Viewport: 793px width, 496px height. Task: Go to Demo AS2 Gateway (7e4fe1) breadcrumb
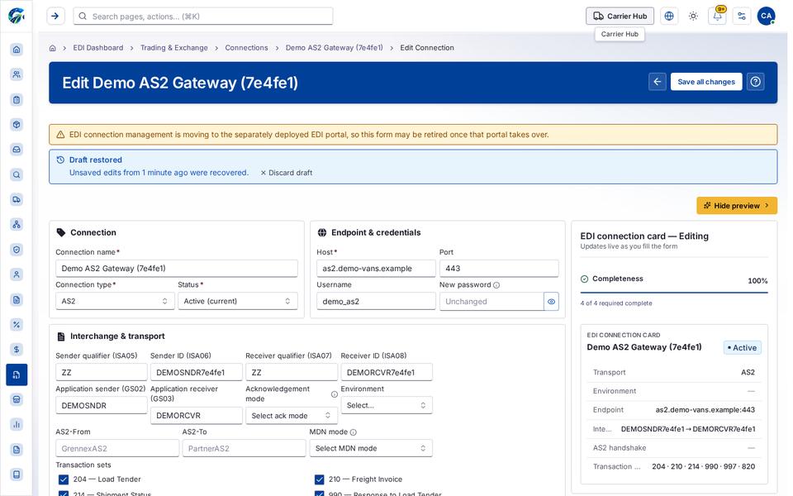coord(335,48)
